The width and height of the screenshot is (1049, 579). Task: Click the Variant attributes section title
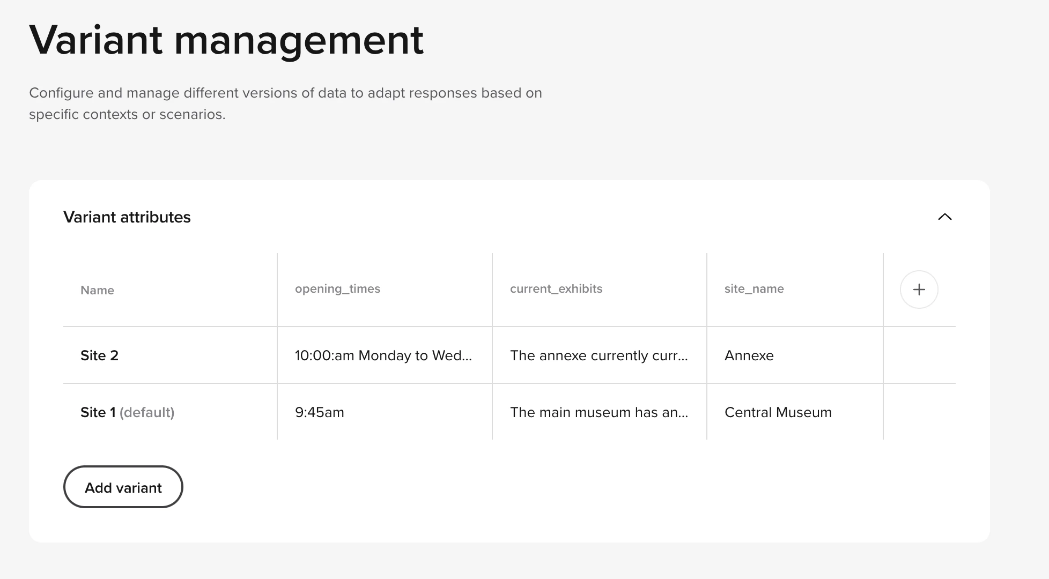pos(127,217)
